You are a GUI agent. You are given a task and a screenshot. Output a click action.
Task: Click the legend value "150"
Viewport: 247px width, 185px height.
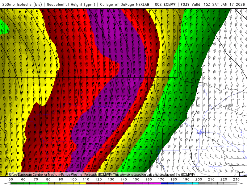point(136,179)
